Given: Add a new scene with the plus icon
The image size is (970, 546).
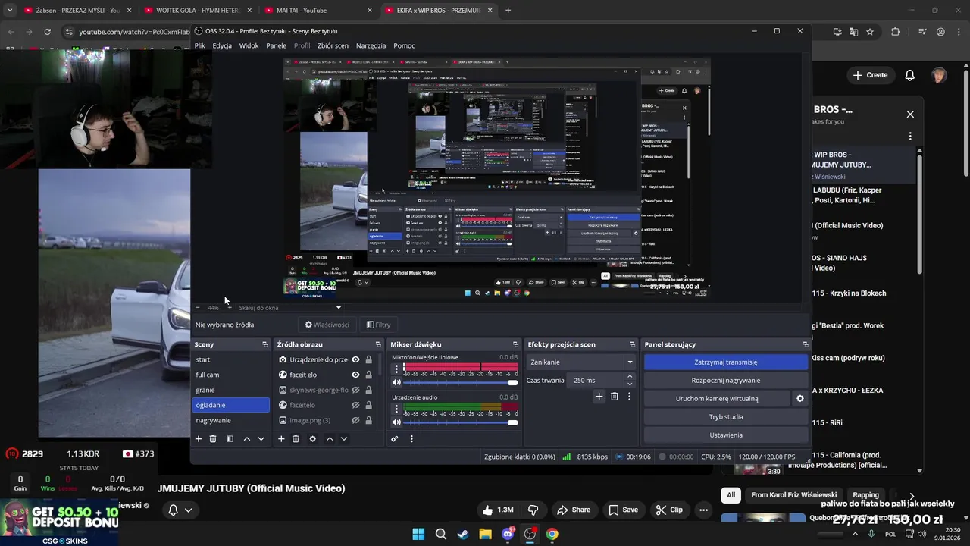Looking at the screenshot, I should click(x=199, y=439).
